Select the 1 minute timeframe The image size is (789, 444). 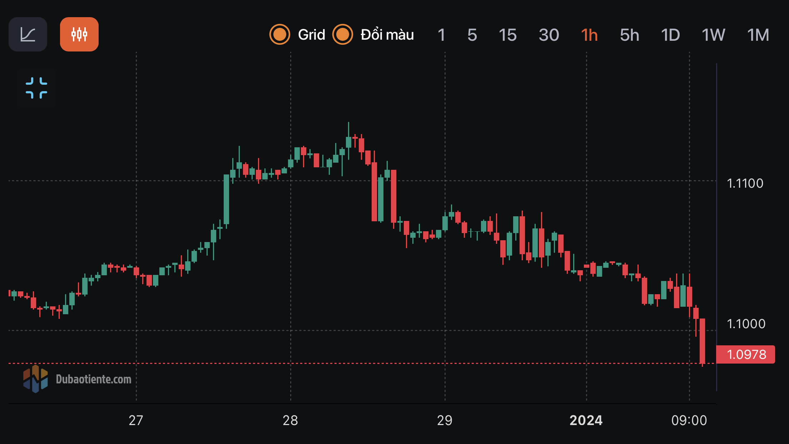coord(441,35)
